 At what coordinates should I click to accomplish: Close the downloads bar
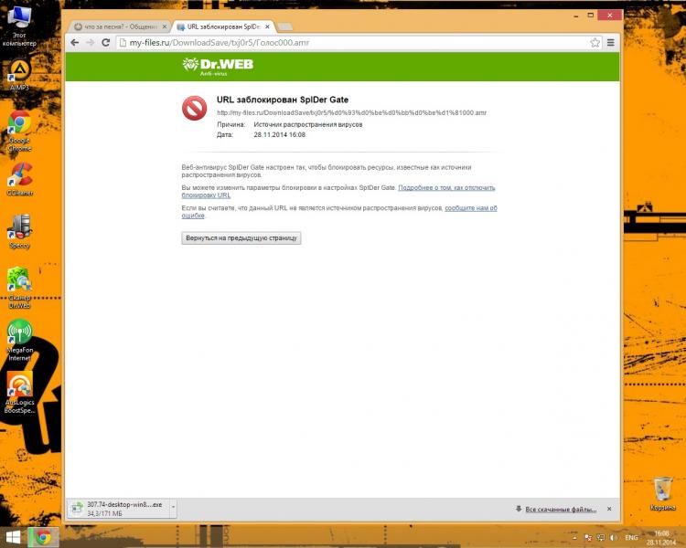click(609, 509)
